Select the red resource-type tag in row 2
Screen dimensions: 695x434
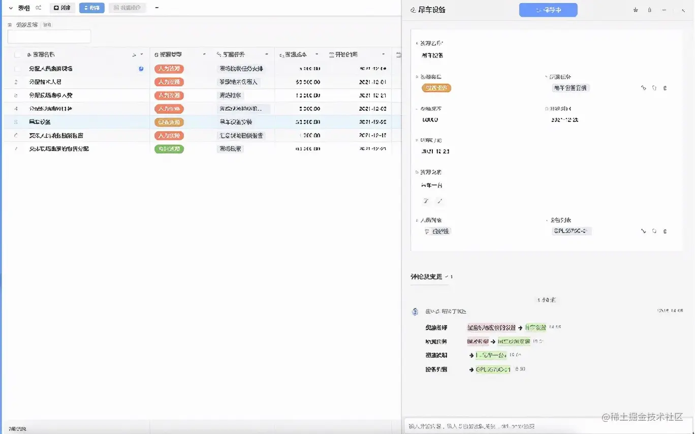click(x=169, y=82)
